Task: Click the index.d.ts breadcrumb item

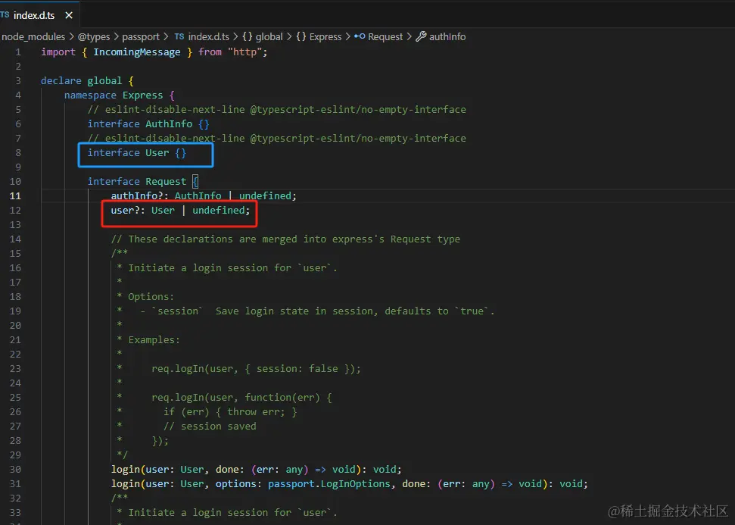Action: [x=209, y=36]
